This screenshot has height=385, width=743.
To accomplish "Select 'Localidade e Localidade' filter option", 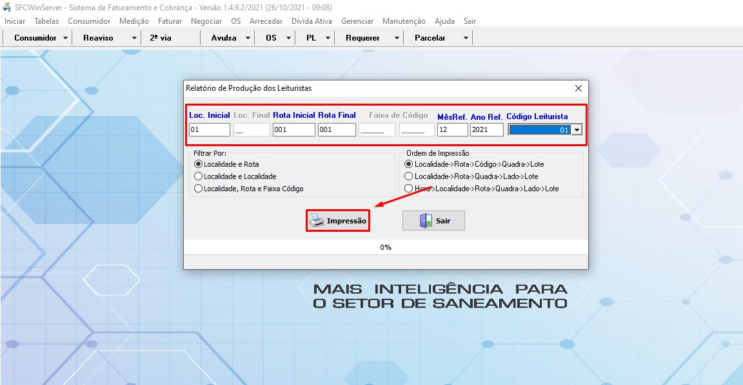I will pos(199,176).
